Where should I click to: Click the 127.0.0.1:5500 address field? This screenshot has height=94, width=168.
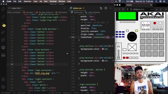(x=139, y=9)
